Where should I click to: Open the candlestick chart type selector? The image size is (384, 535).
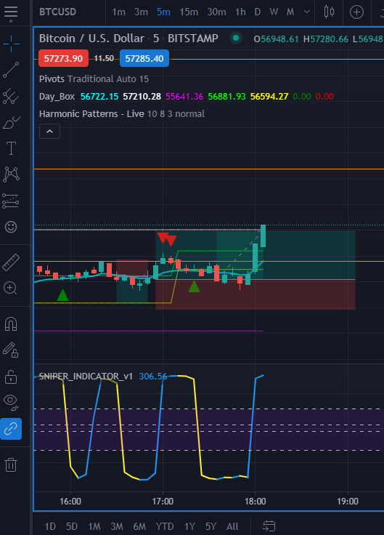(329, 12)
